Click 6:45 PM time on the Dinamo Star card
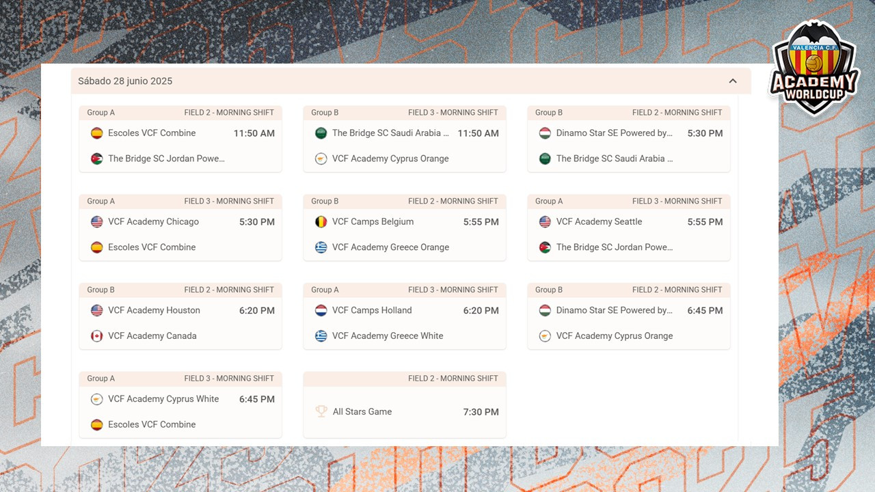The image size is (875, 492). (x=705, y=310)
